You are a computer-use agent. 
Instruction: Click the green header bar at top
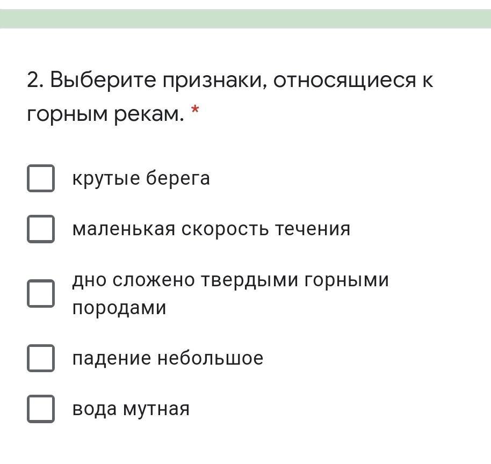click(x=245, y=19)
